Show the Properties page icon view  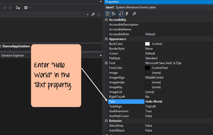[121, 13]
